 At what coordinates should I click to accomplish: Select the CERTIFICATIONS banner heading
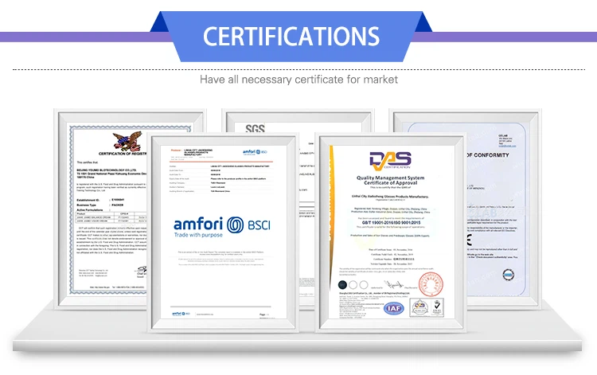[291, 36]
